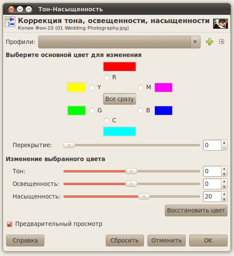Select the M magenta radio button

pyautogui.click(x=140, y=88)
